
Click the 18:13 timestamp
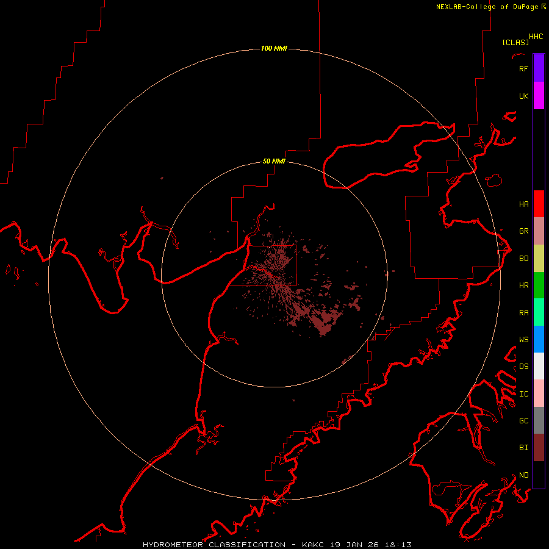point(398,545)
